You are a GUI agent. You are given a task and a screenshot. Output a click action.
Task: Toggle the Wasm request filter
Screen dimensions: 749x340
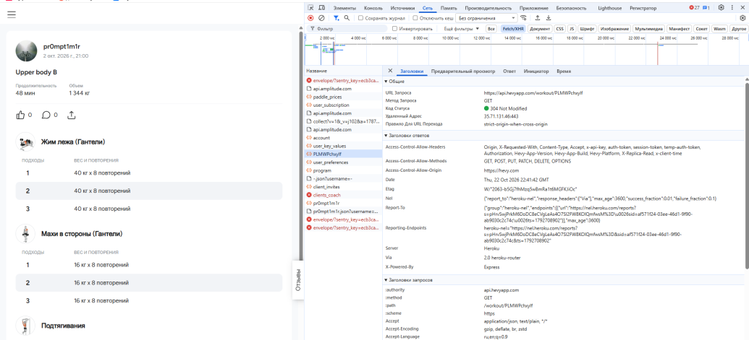pyautogui.click(x=719, y=29)
